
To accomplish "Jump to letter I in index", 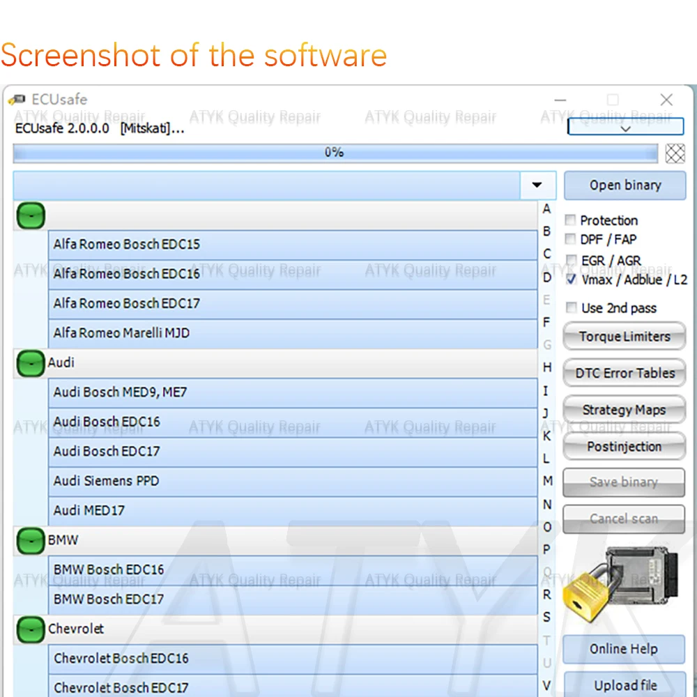I will [x=546, y=391].
